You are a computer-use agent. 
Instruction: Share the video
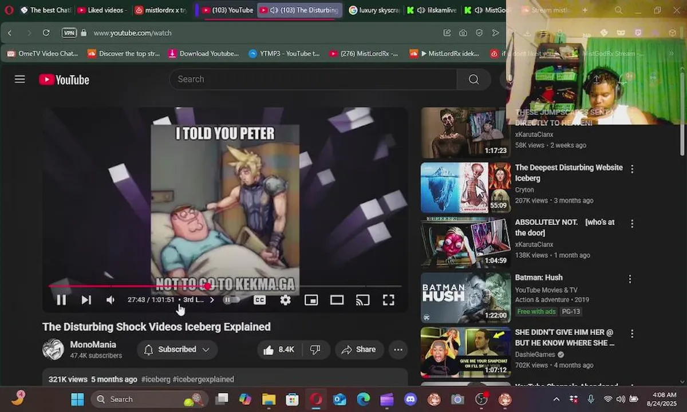[x=359, y=349]
